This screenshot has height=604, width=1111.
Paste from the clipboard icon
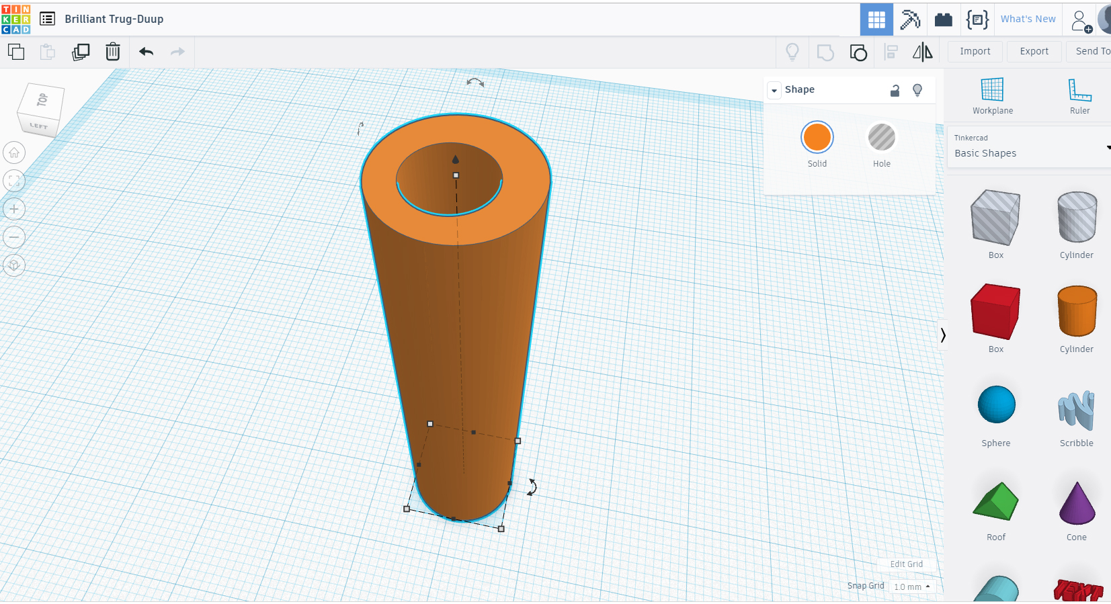coord(48,52)
